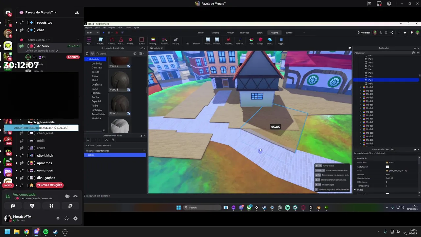Screen dimensions: 421x237
Task: Open Discord activities launcher button
Action: click(51, 206)
